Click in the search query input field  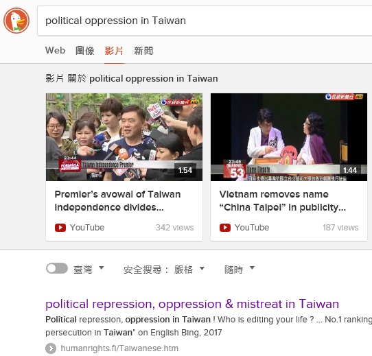coord(205,21)
